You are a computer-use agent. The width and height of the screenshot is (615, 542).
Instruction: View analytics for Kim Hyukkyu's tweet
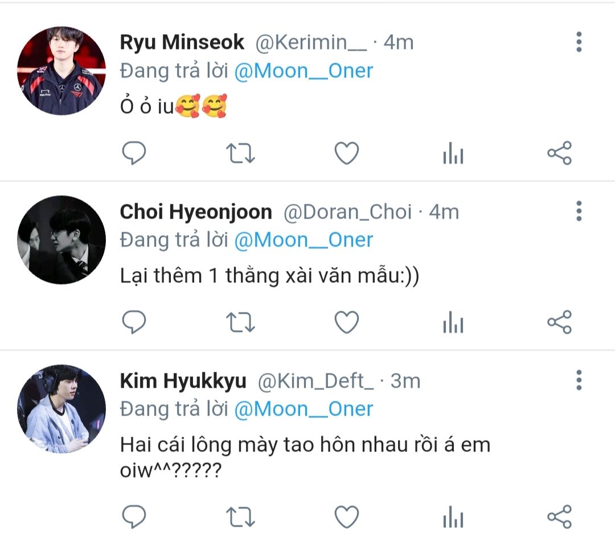[453, 517]
